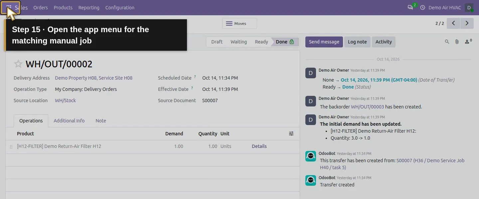Image resolution: width=479 pixels, height=199 pixels.
Task: Open the WH/Stock source location link
Action: pyautogui.click(x=65, y=100)
